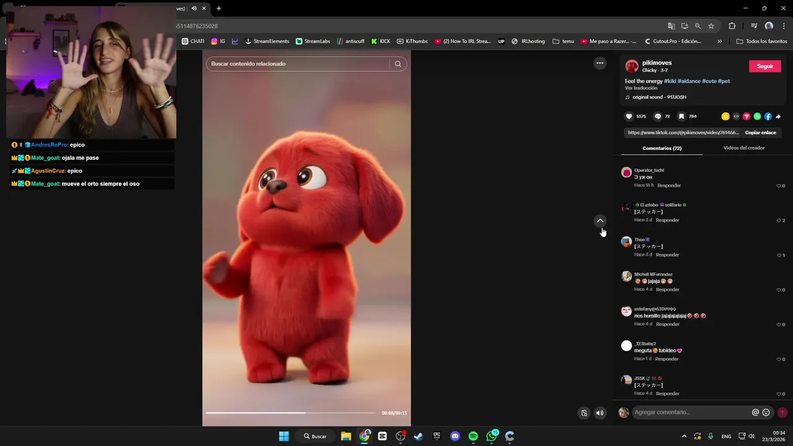
Task: Open the original sound - 917JOSH link
Action: [x=659, y=97]
